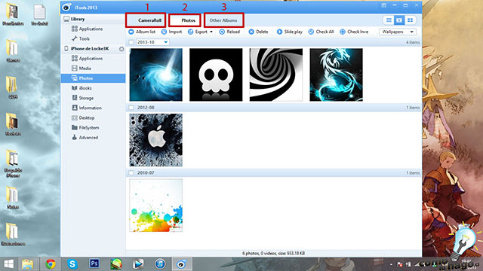This screenshot has height=271, width=483.
Task: Switch to the Other Albums tab
Action: pyautogui.click(x=223, y=20)
